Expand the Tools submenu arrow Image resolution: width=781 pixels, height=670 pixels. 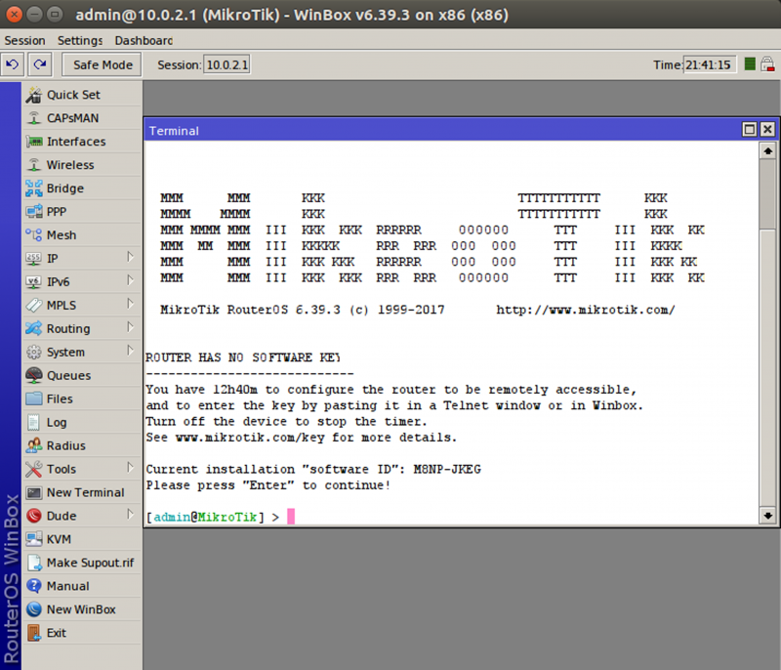click(x=130, y=468)
